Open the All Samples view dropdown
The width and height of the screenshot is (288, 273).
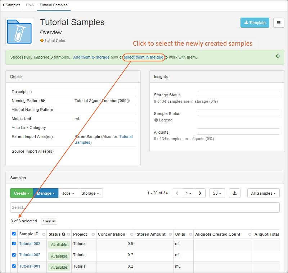tap(264, 193)
